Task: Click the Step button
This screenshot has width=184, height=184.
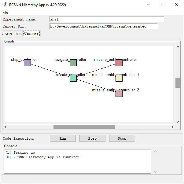Action: pos(92,138)
